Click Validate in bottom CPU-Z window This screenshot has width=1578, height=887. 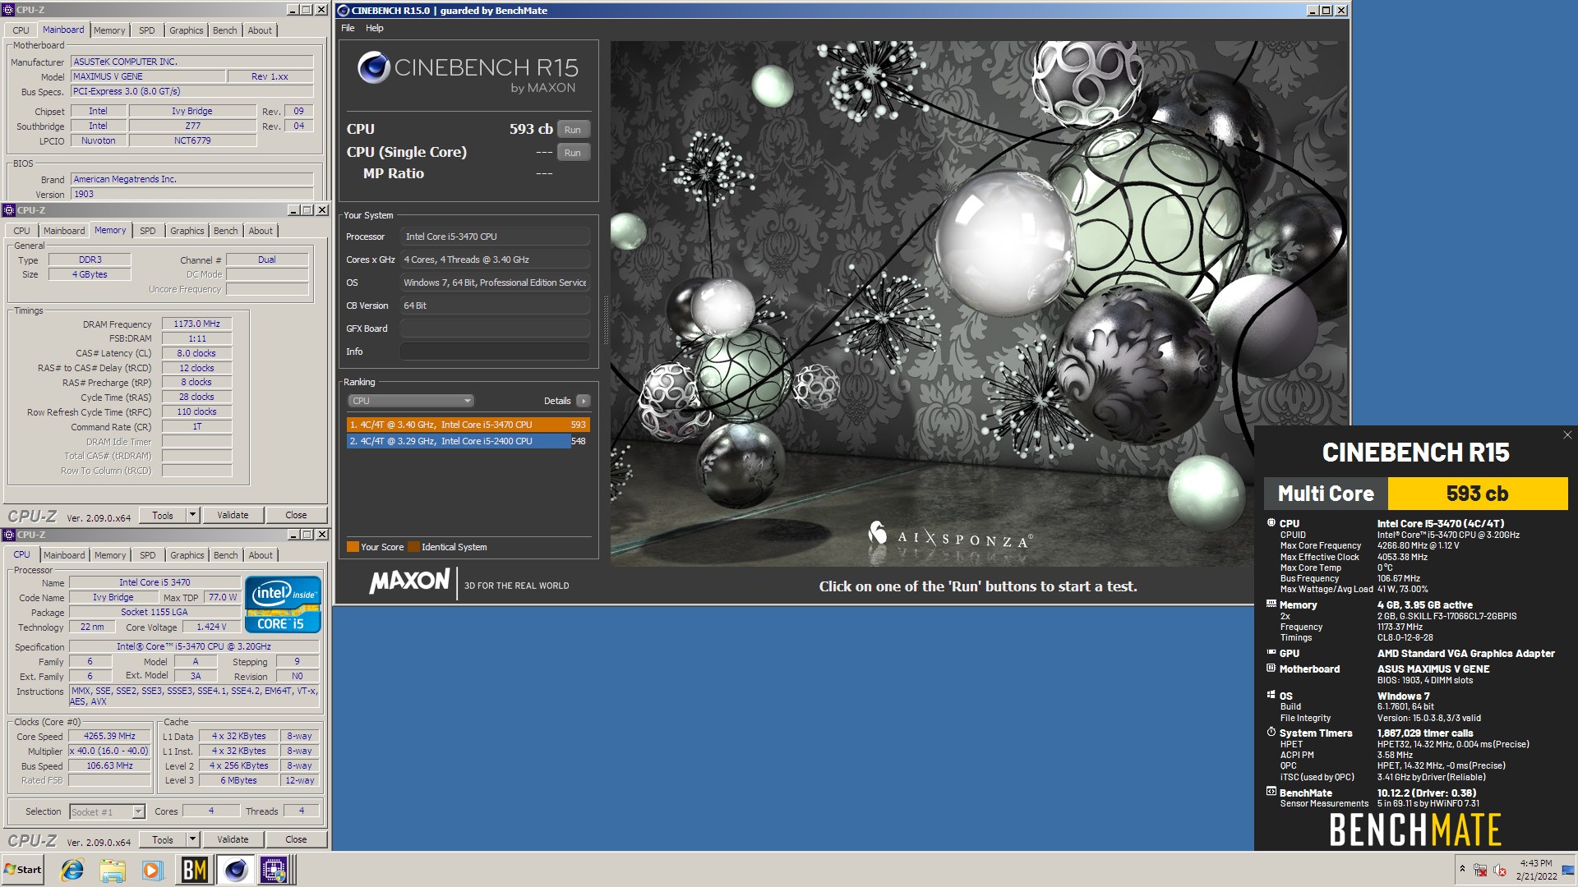233,840
